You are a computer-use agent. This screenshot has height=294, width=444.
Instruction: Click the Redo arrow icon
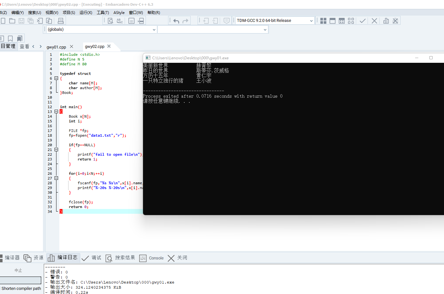(186, 21)
